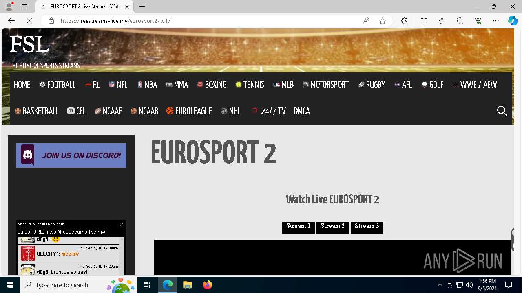Image resolution: width=522 pixels, height=293 pixels.
Task: Turn on Read aloud in address bar
Action: [366, 21]
